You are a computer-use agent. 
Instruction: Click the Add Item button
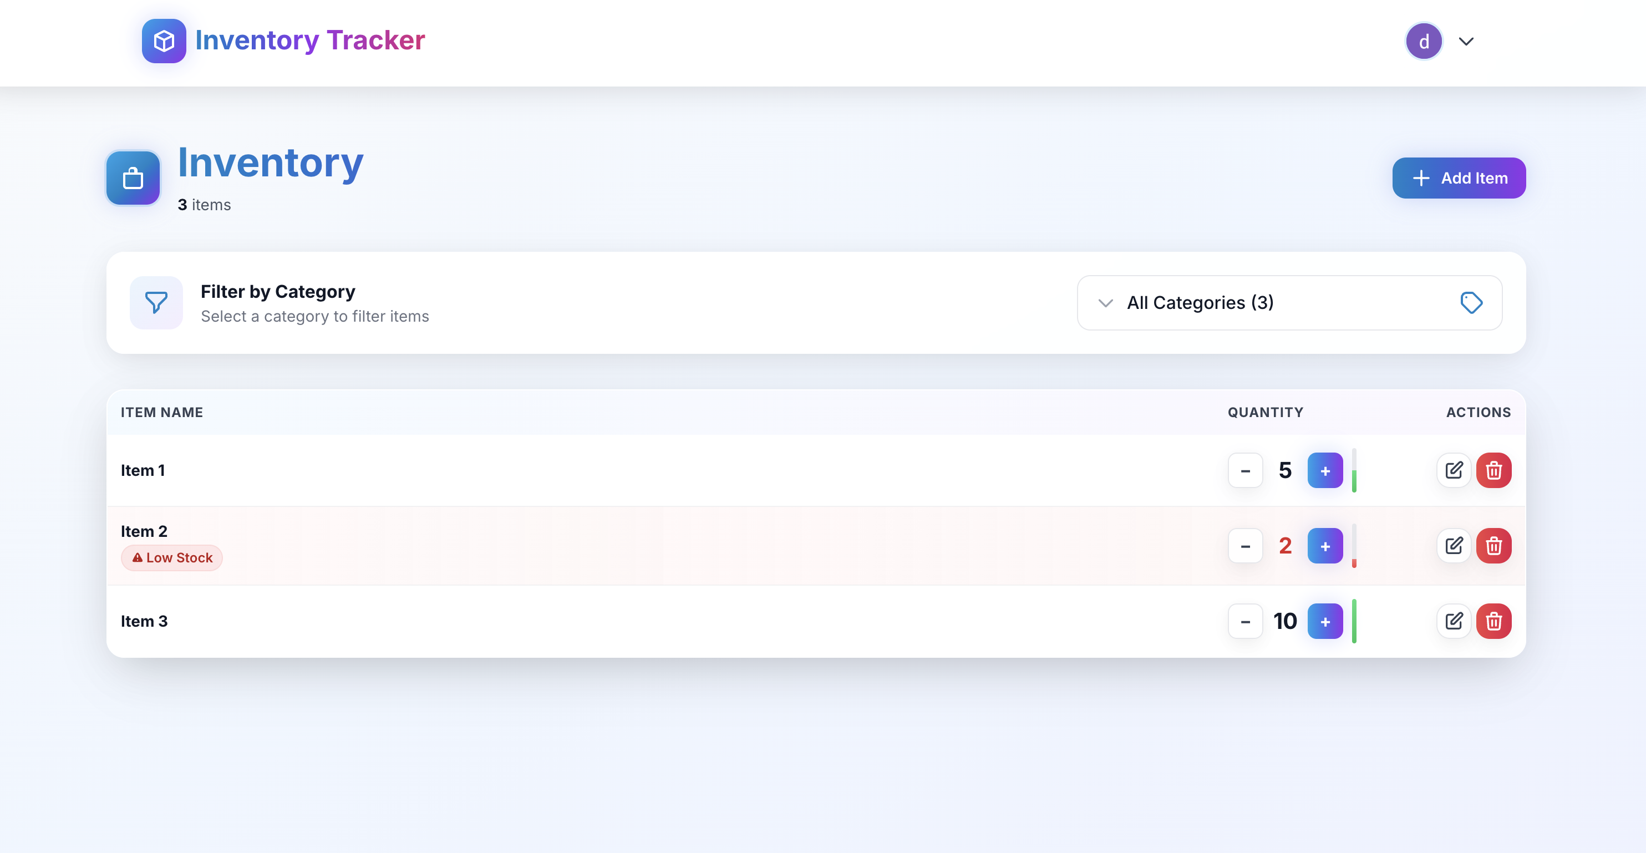(x=1458, y=177)
